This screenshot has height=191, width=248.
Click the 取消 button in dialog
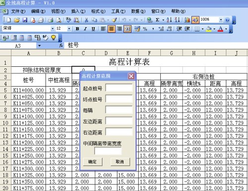coord(120,162)
